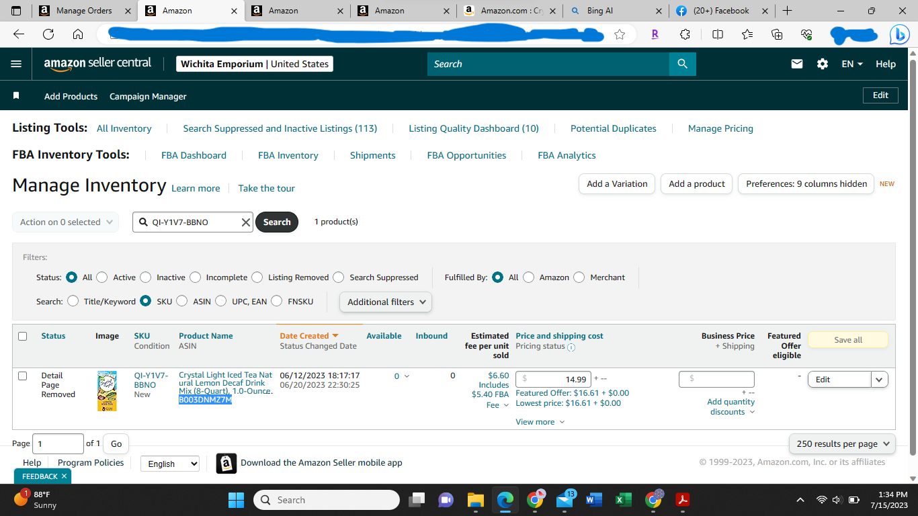This screenshot has width=918, height=516.
Task: Tick the select-all header checkbox
Action: point(22,336)
